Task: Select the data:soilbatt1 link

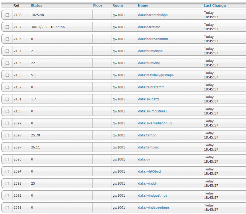Action: pos(148,99)
